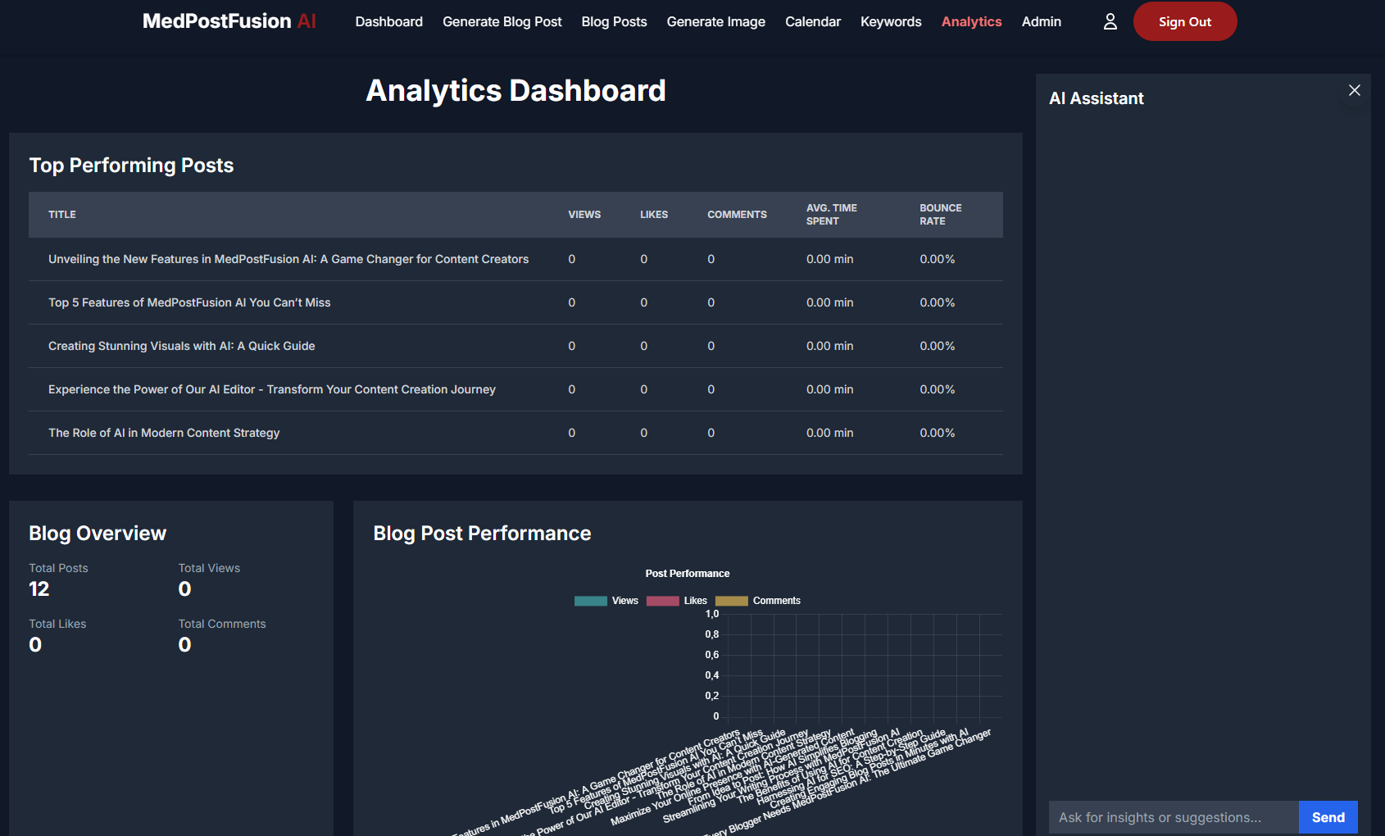Toggle the Comments legend swatch

coord(732,601)
